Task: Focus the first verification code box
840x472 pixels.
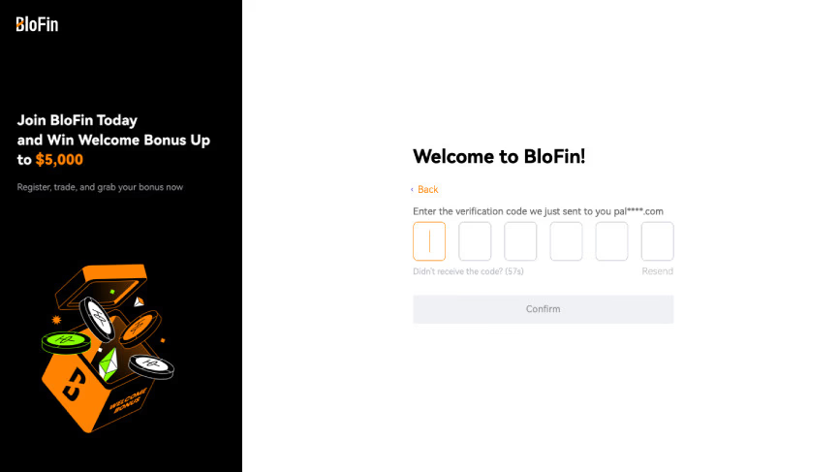Action: (x=429, y=241)
